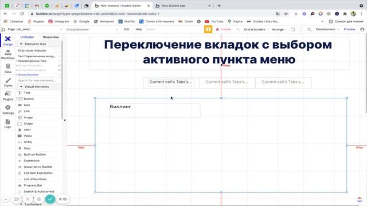367x206 pixels.
Task: Click the yellow gift icon in the toolbar
Action: [208, 29]
